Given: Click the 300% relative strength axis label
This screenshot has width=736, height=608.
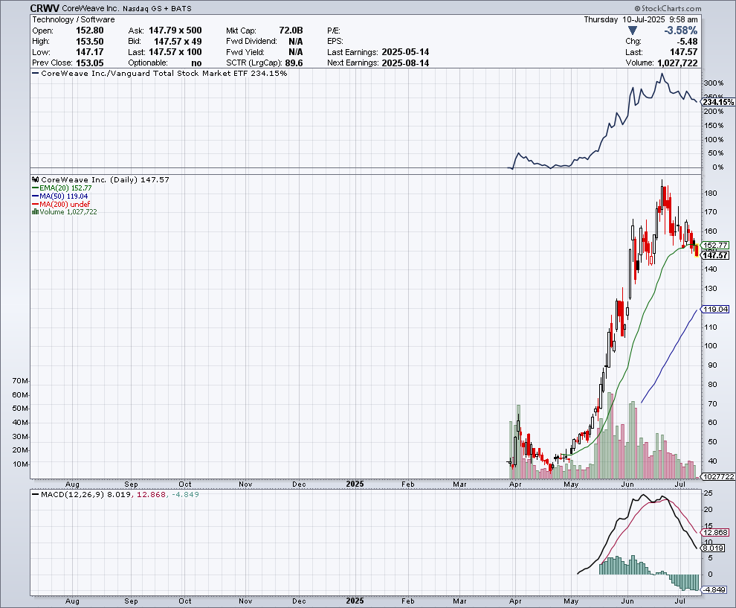Looking at the screenshot, I should (x=714, y=83).
